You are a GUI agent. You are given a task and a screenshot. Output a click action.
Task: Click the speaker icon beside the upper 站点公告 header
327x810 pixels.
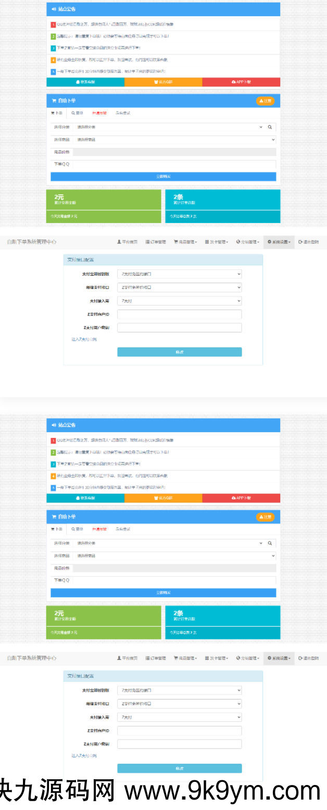[x=54, y=9]
